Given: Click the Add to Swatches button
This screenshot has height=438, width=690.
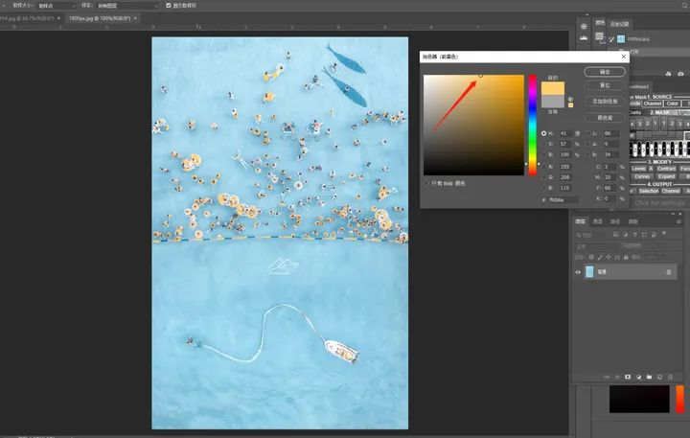Looking at the screenshot, I should click(605, 102).
